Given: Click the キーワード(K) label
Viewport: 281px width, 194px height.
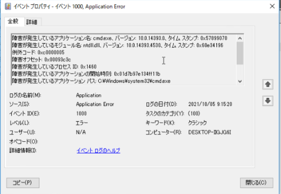Looking at the screenshot, I should pyautogui.click(x=160, y=123).
